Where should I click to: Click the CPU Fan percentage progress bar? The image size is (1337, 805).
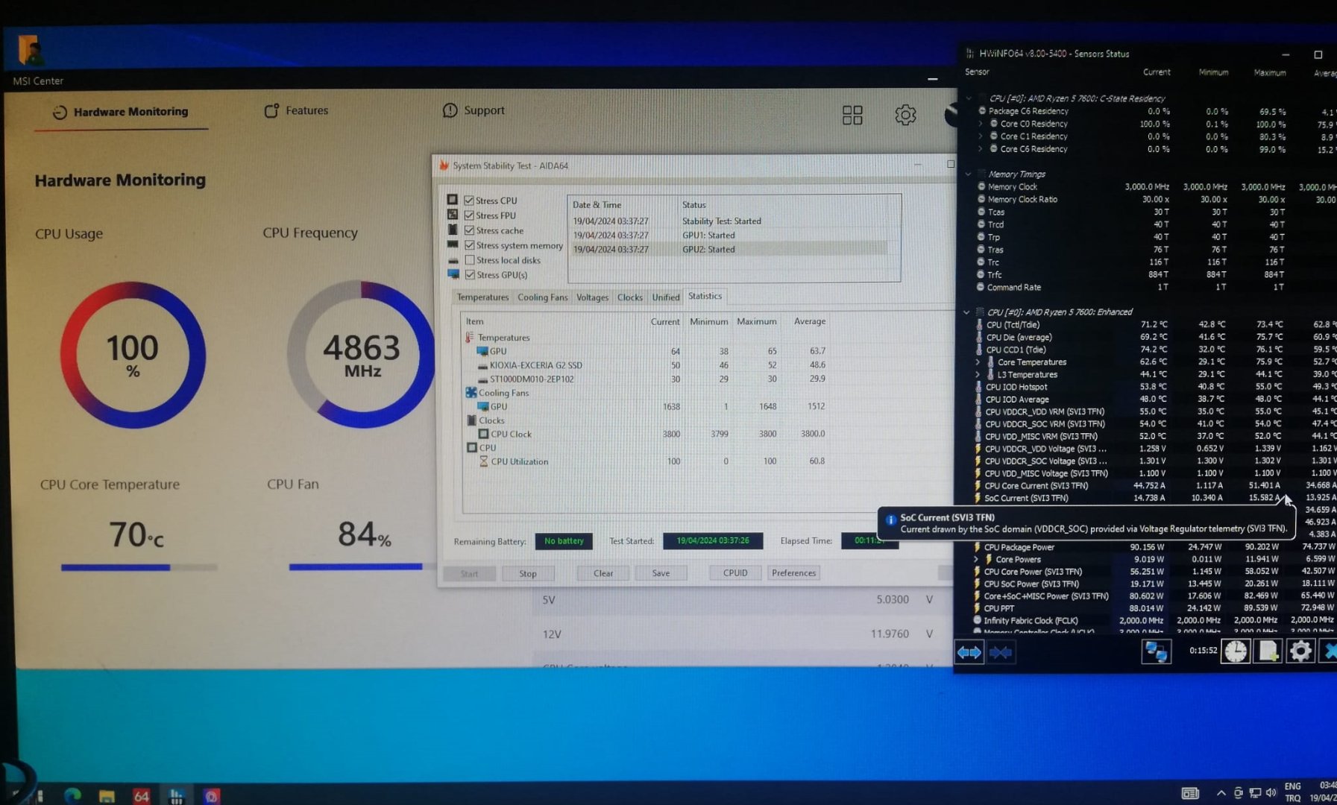click(x=356, y=567)
